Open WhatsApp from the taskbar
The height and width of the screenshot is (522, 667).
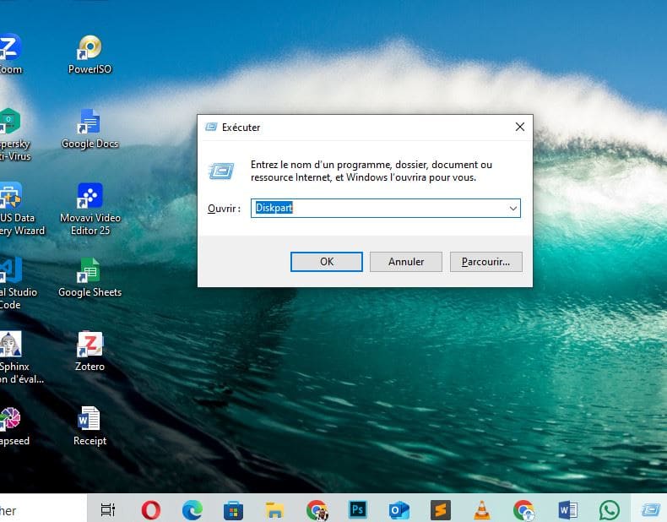point(609,509)
